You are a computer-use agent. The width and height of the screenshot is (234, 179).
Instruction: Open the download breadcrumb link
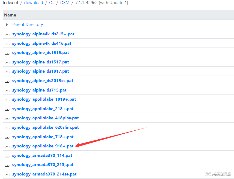(x=33, y=3)
